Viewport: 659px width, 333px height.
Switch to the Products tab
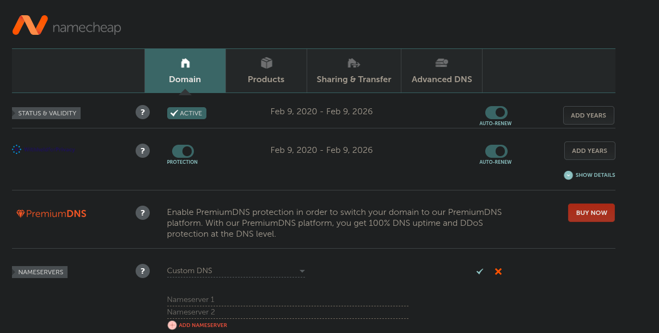[266, 71]
